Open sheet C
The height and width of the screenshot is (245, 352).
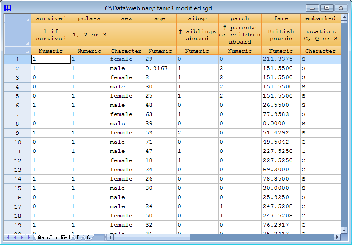click(88, 237)
